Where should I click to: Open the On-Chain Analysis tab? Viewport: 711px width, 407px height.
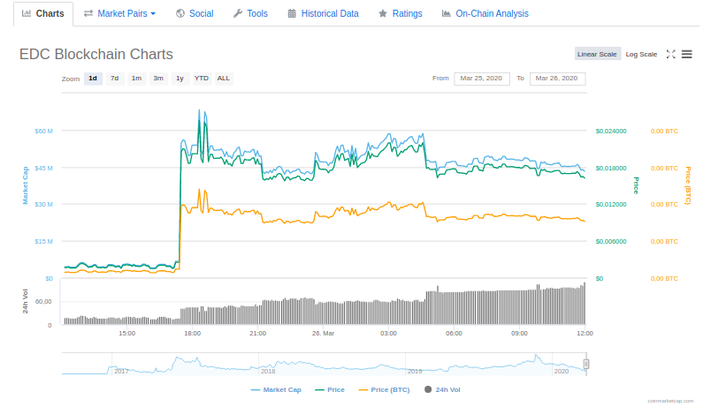(485, 13)
